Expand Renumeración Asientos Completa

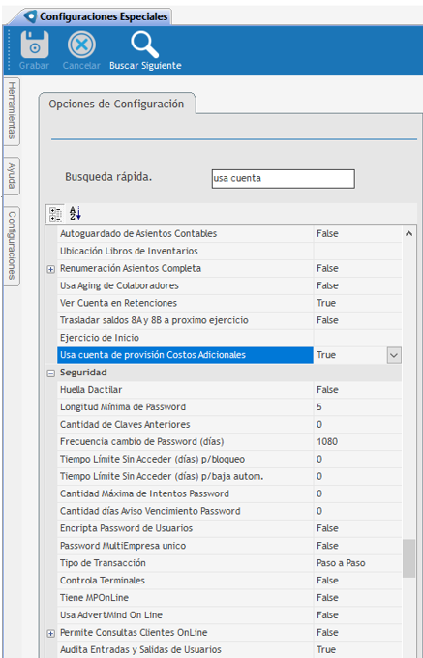pyautogui.click(x=51, y=269)
